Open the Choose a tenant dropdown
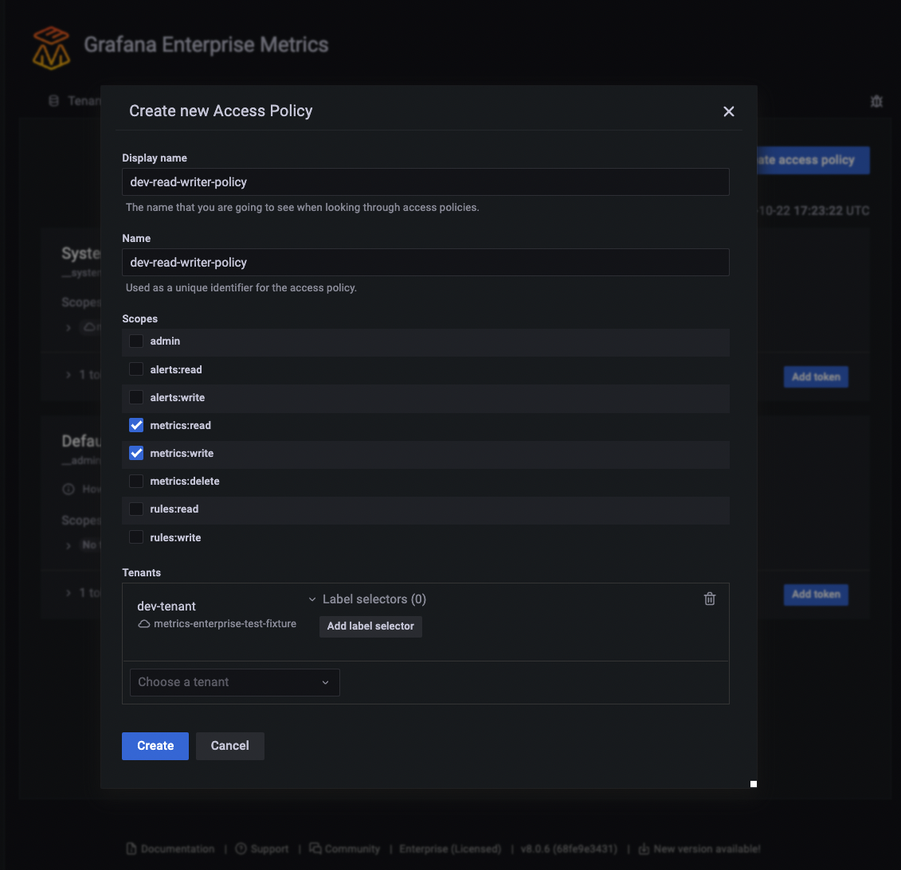 point(234,682)
